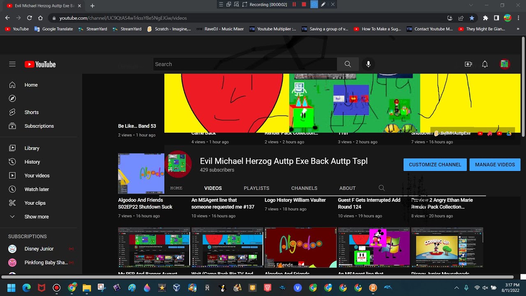
Task: Open the Chrome extensions puzzle icon
Action: (x=485, y=18)
